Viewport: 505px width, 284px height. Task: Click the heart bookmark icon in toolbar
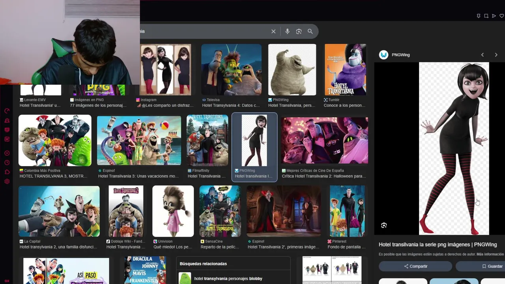tap(502, 16)
